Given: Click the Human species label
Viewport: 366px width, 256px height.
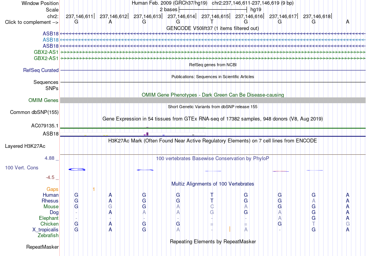Looking at the screenshot, I should coord(50,195).
